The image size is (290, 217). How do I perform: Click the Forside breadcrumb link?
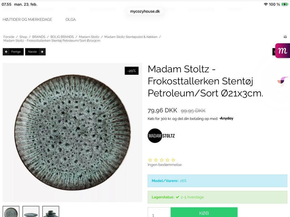9,37
